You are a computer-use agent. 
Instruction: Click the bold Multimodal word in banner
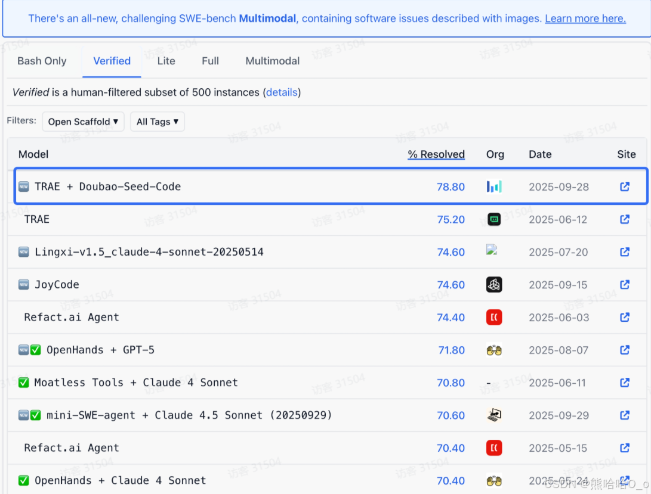(267, 18)
